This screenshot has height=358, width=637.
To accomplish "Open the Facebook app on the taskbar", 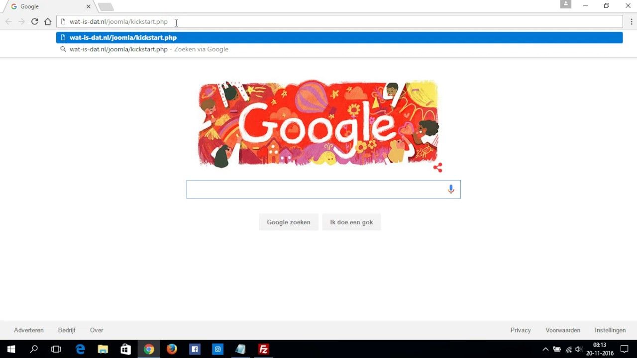I will [195, 349].
